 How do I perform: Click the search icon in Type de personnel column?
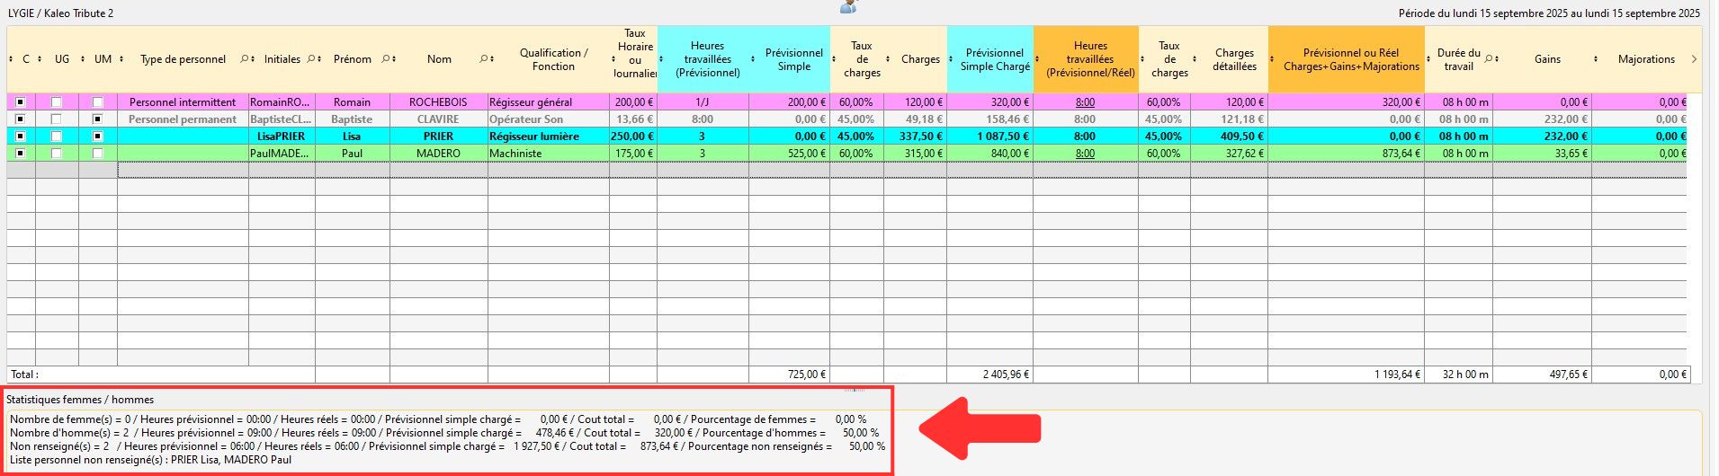pos(243,59)
